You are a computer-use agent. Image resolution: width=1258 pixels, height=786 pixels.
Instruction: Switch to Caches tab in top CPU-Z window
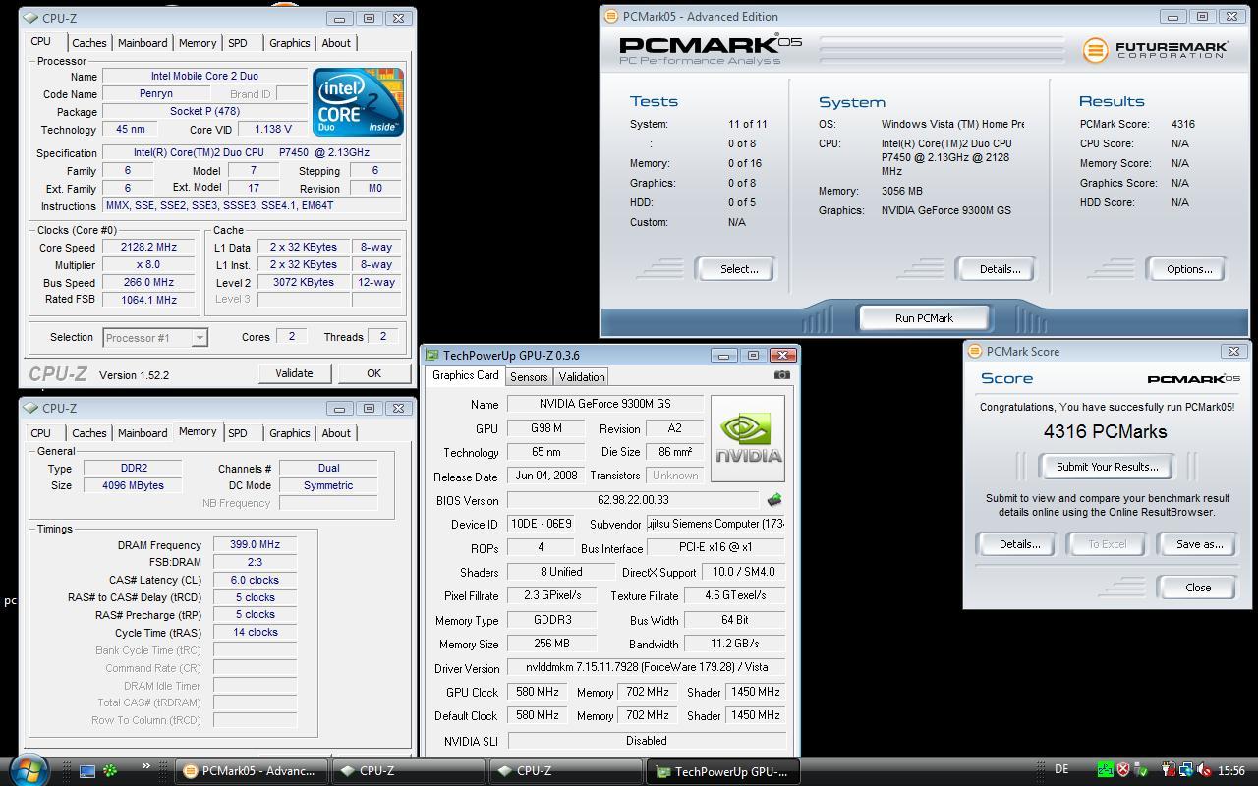coord(88,43)
